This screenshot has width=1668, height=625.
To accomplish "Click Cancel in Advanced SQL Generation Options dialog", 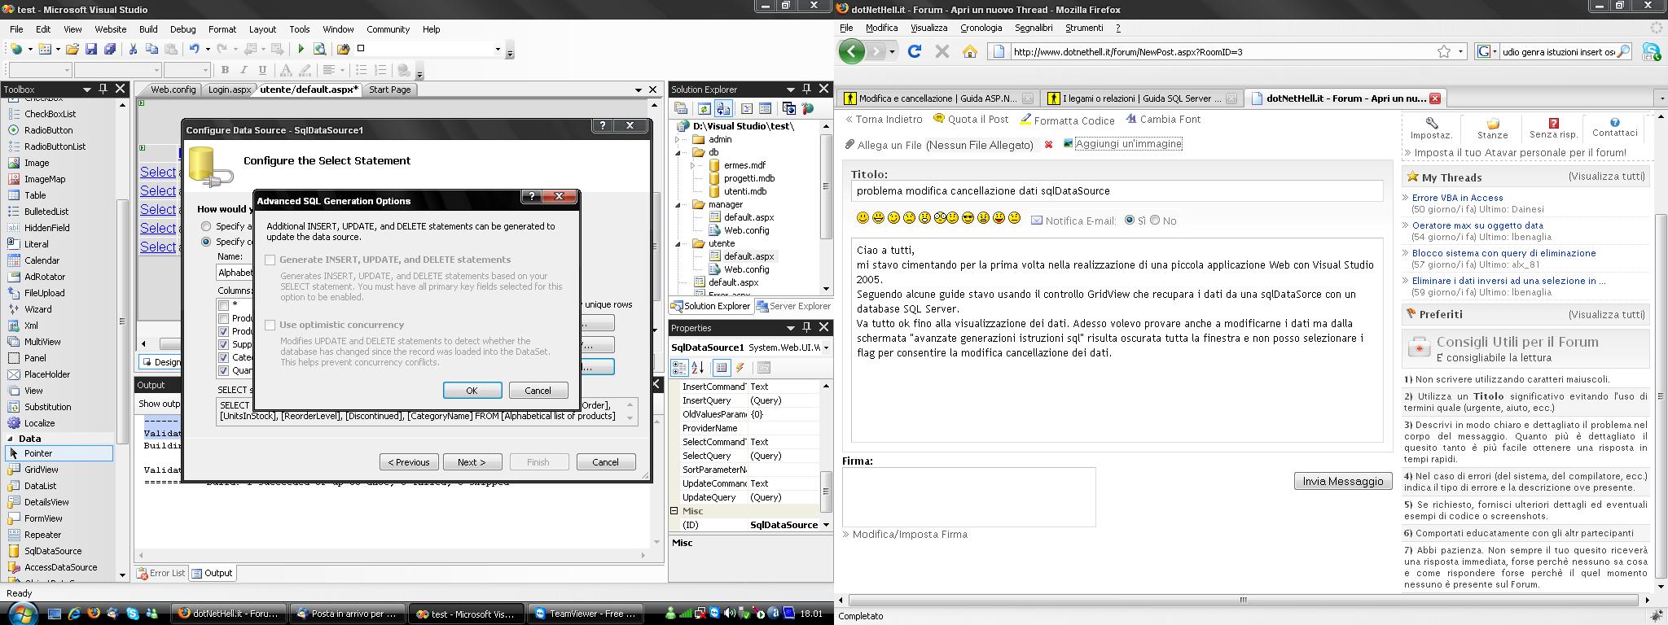I will coord(538,391).
